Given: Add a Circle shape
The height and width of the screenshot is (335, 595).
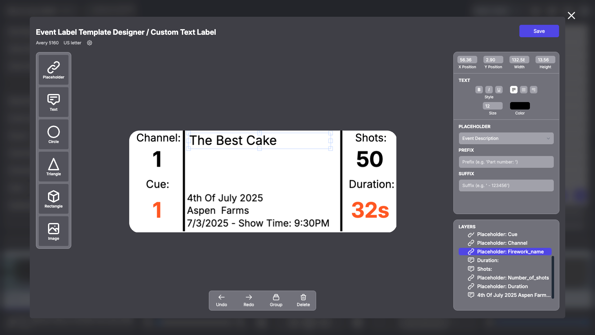Looking at the screenshot, I should (x=53, y=134).
